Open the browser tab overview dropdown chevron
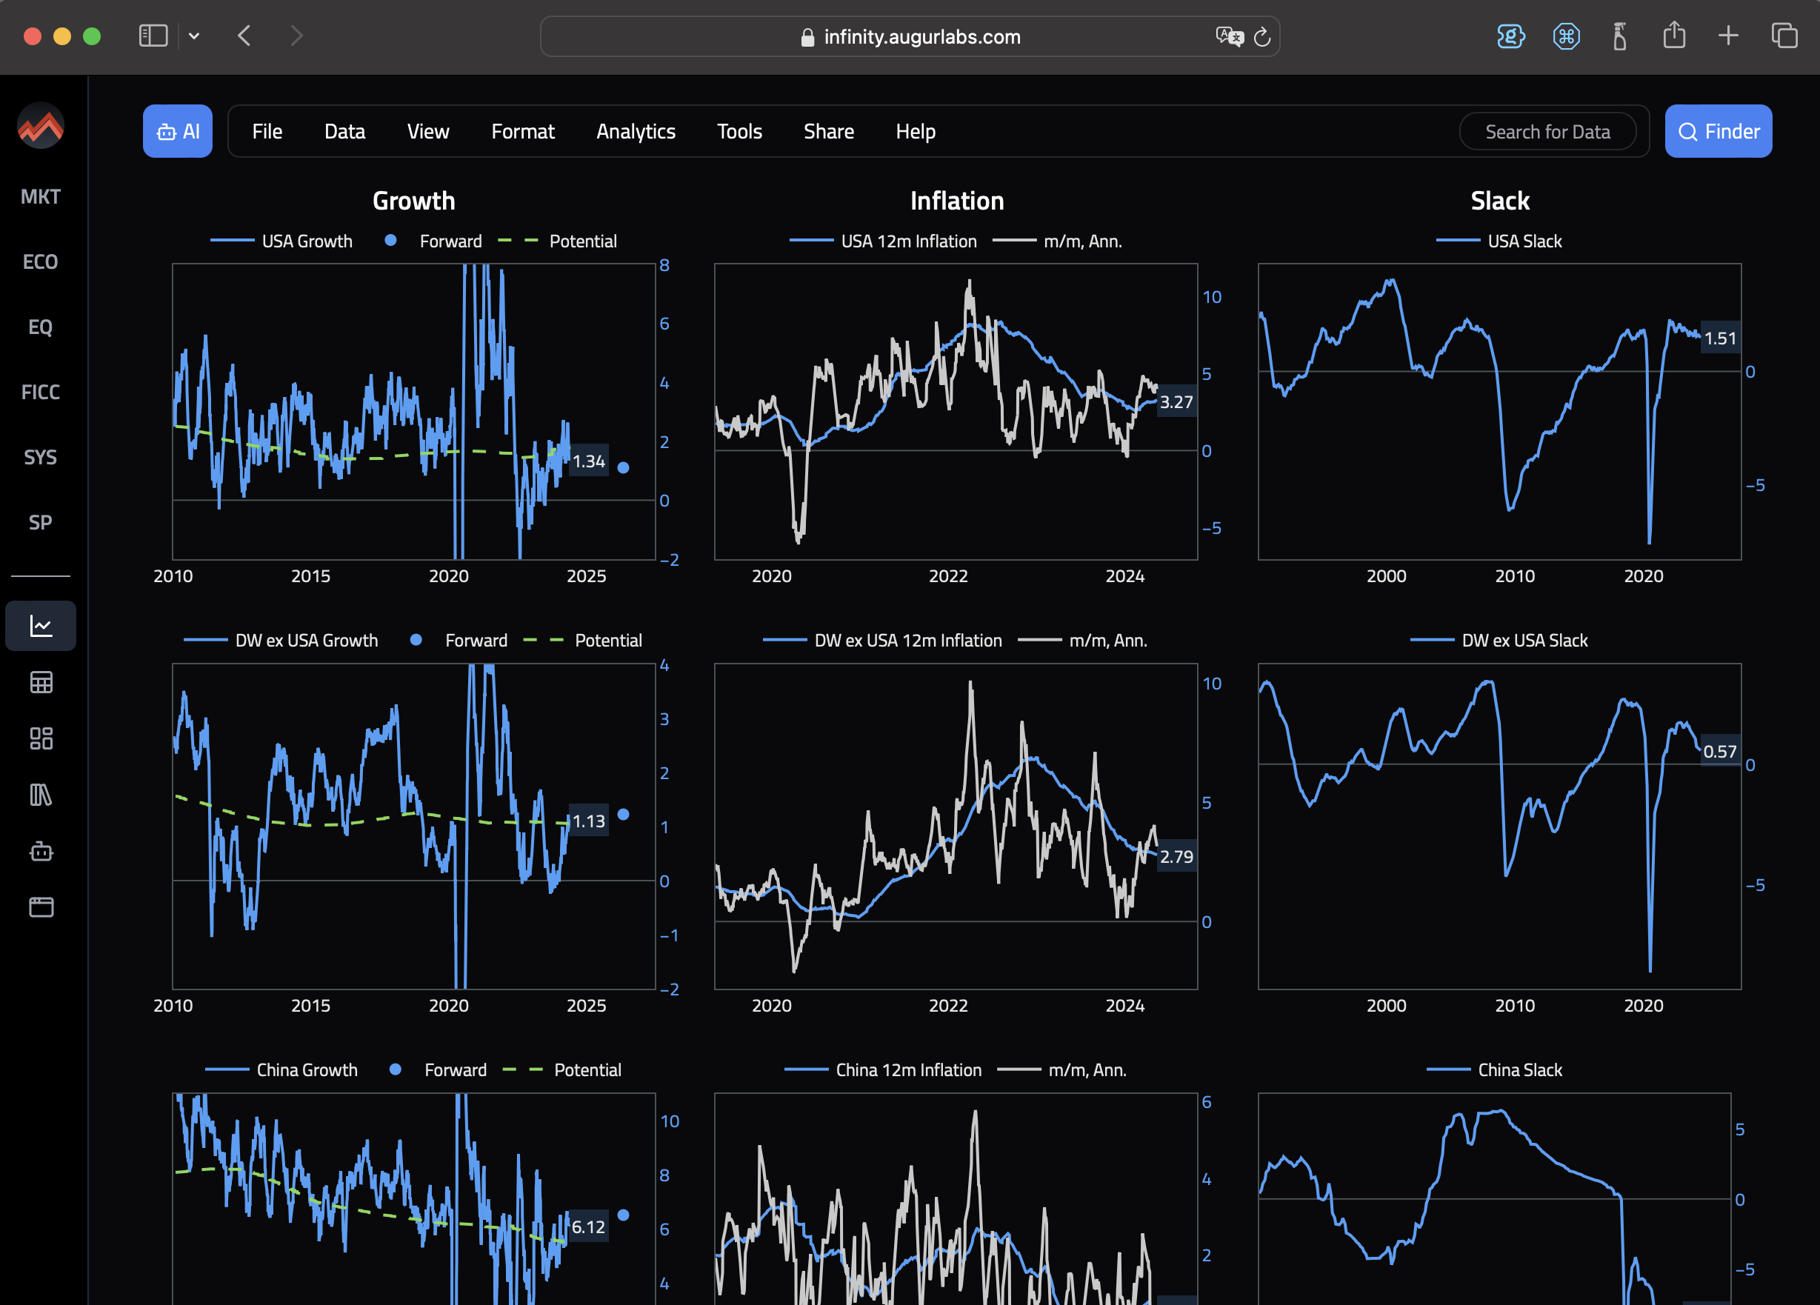Viewport: 1820px width, 1305px height. click(194, 36)
